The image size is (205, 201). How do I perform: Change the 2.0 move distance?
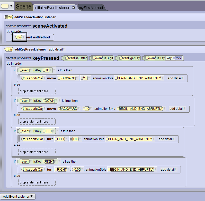coord(85,78)
